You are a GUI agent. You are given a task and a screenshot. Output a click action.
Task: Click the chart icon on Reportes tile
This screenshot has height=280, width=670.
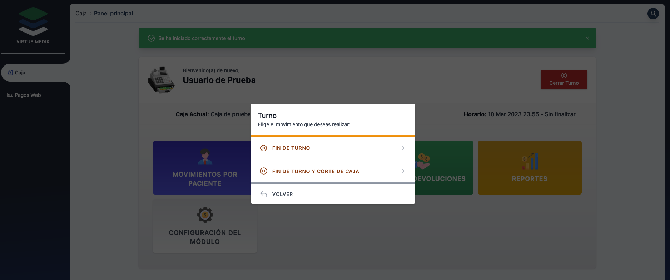tap(530, 161)
